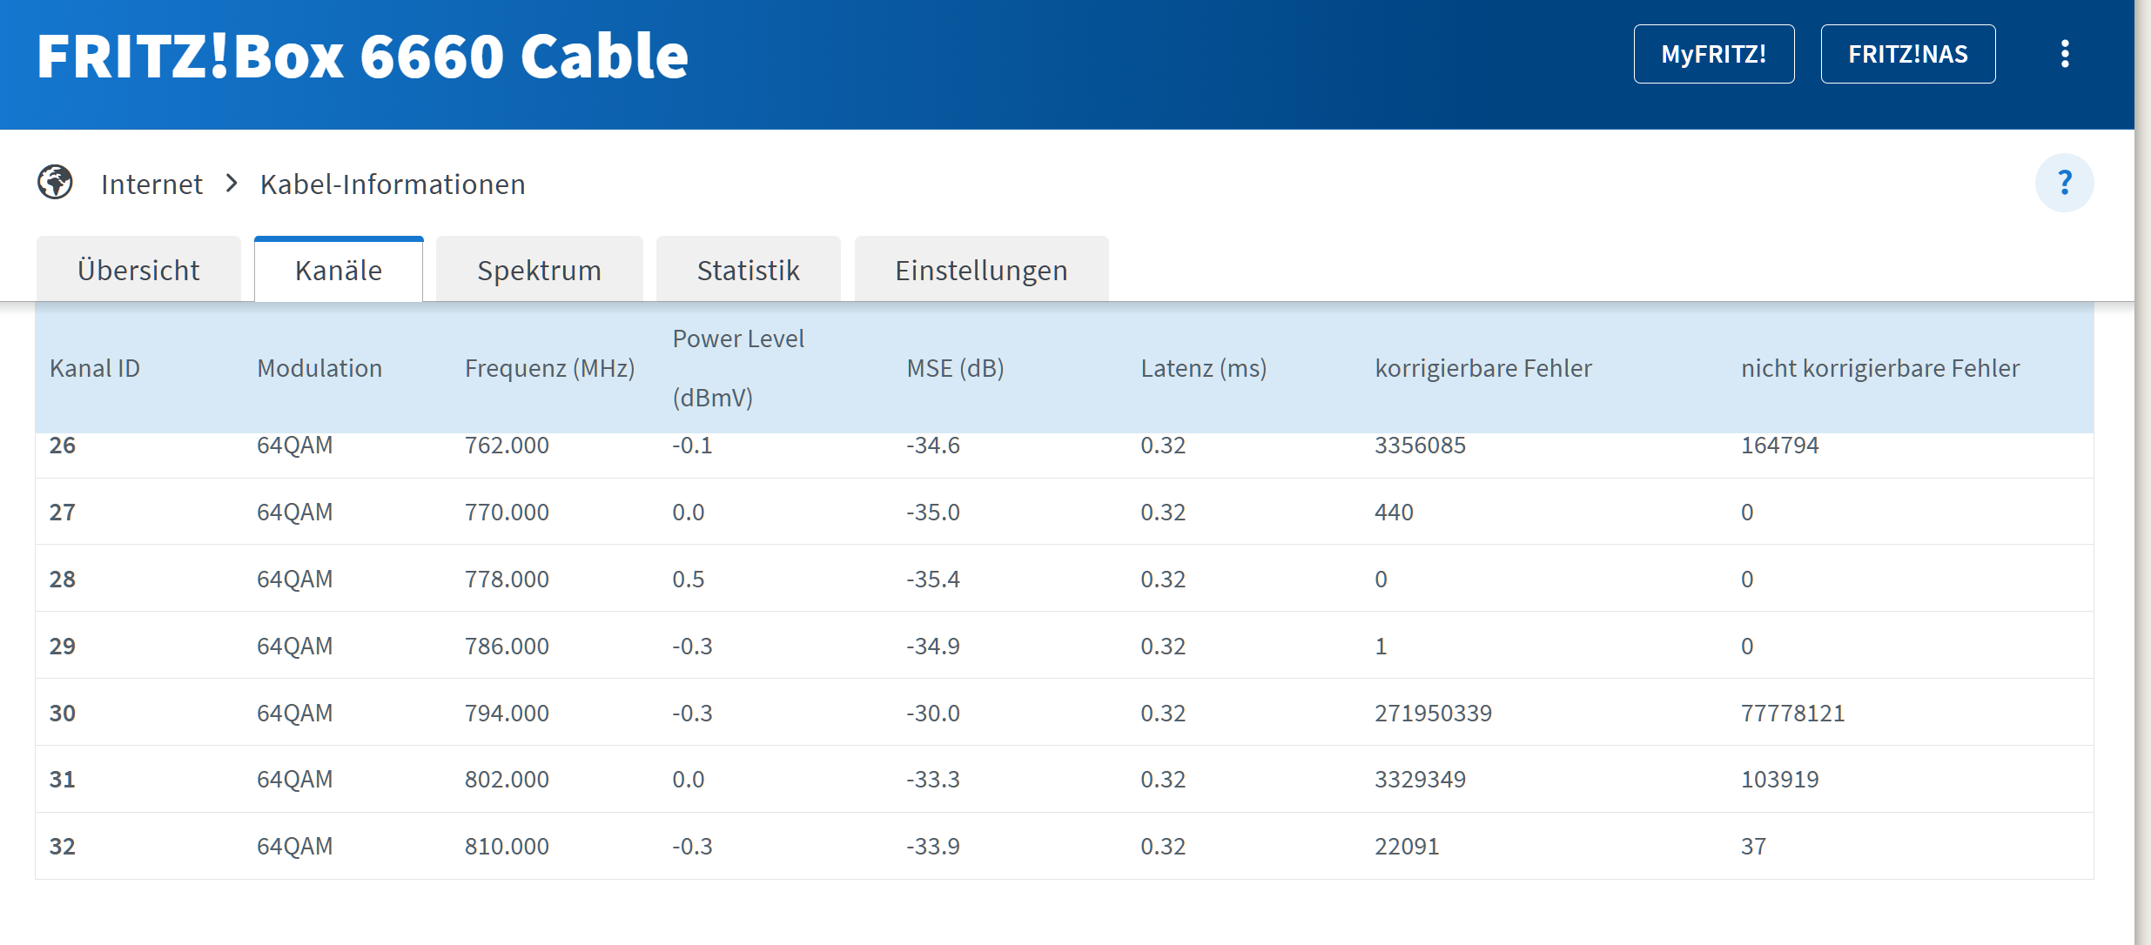Click MSE value -34.9
Image resolution: width=2151 pixels, height=945 pixels.
click(x=933, y=646)
